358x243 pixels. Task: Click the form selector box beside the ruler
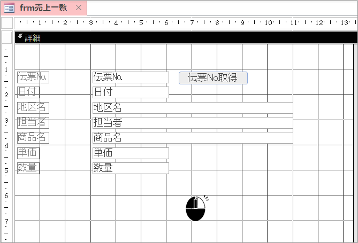coord(7,23)
